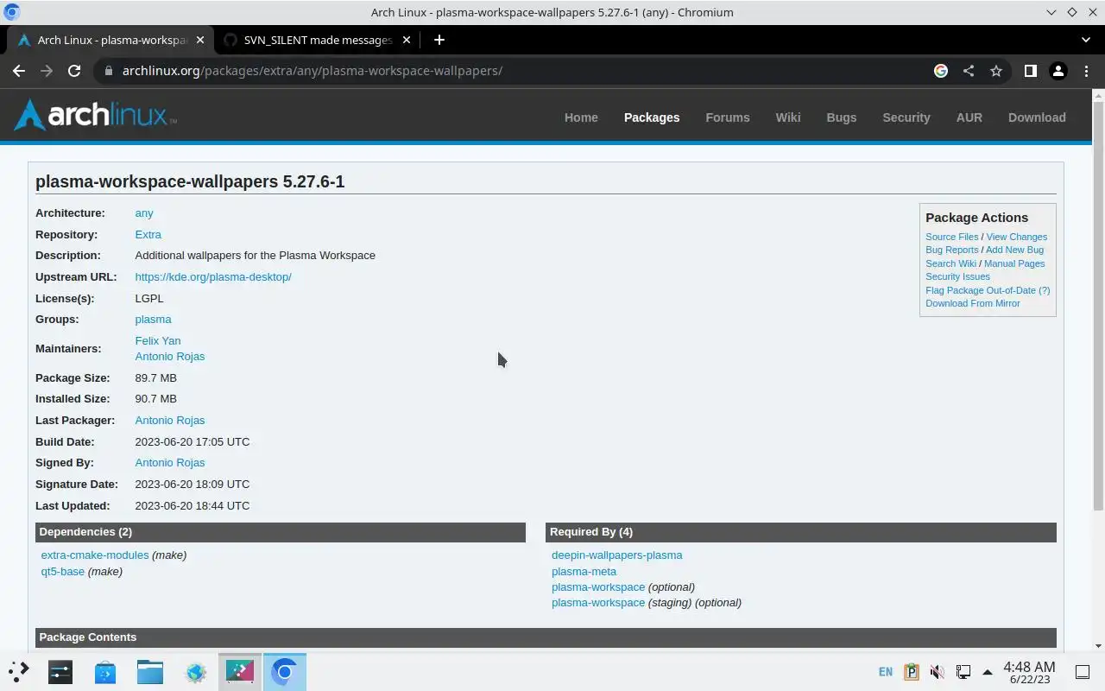Click Add New Bug link
Viewport: 1105px width, 691px height.
pyautogui.click(x=1014, y=250)
